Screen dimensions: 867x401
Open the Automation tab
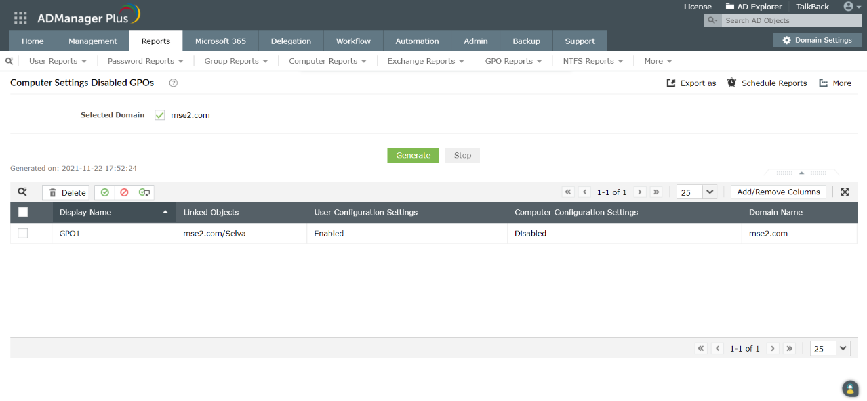(417, 41)
